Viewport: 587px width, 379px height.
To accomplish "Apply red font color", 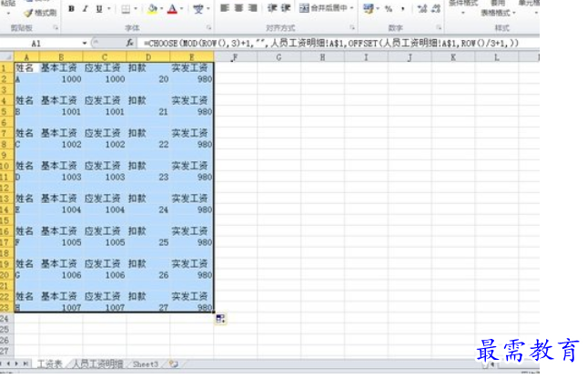I will click(x=172, y=9).
